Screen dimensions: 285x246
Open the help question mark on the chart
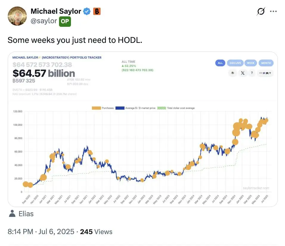coord(252,73)
